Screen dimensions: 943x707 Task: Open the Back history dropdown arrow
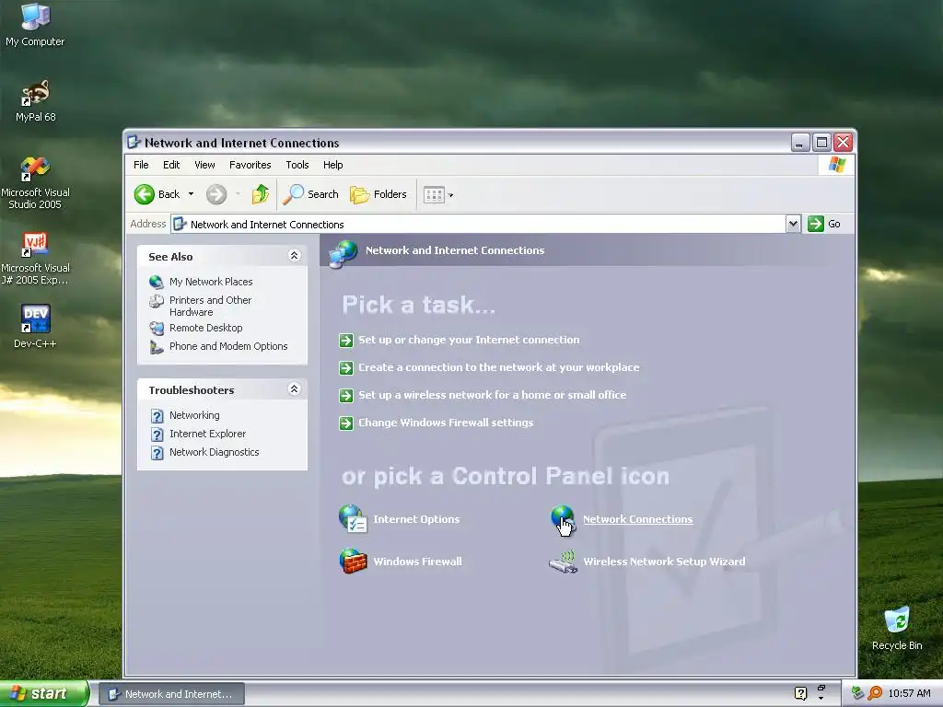[x=192, y=194]
